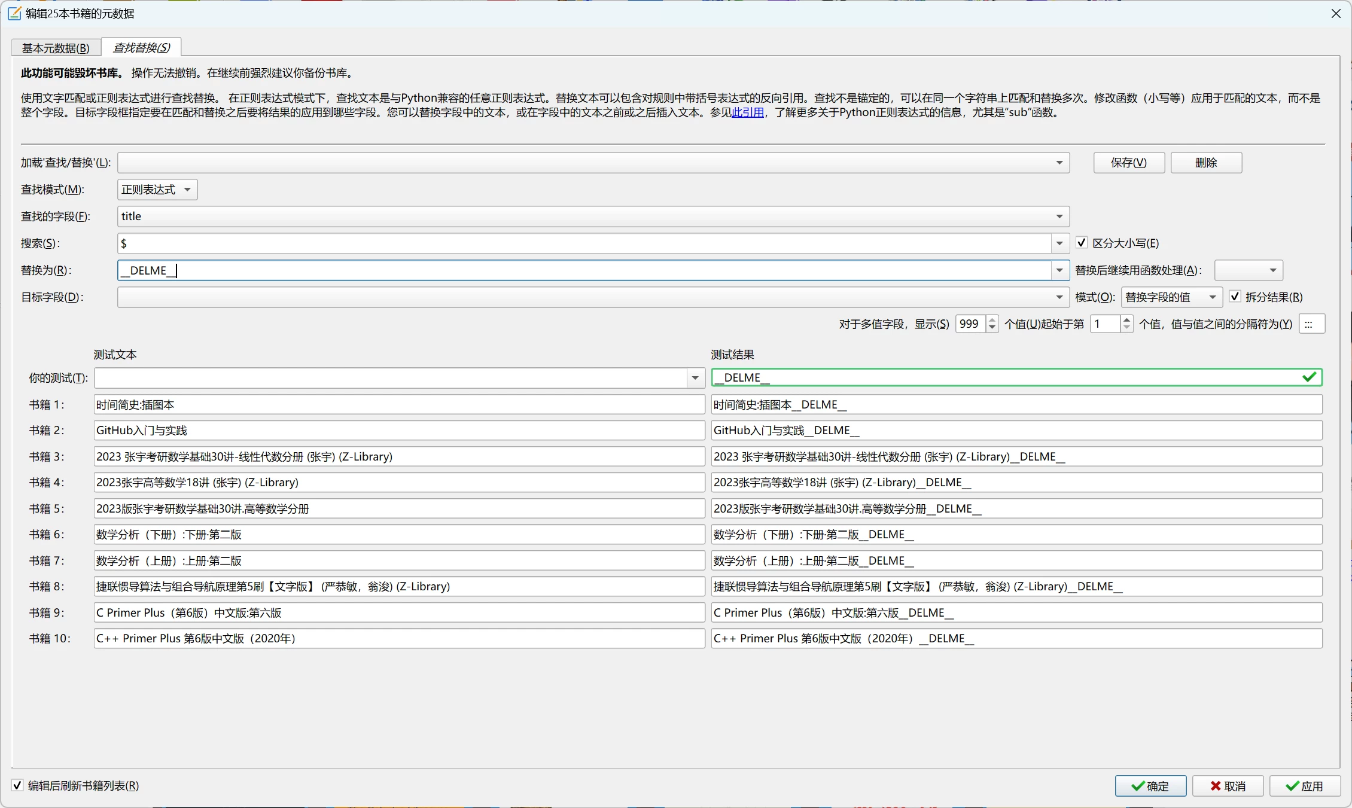
Task: Decrease the 起始于第 1 stepper
Action: 1126,328
